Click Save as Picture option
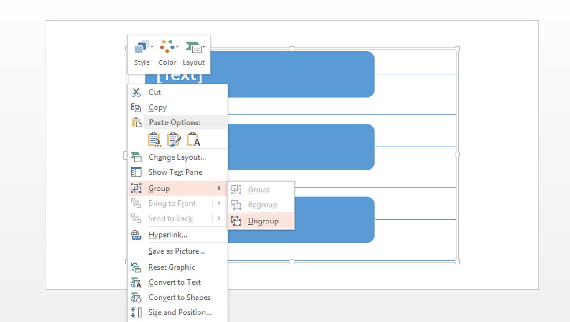 click(x=176, y=251)
